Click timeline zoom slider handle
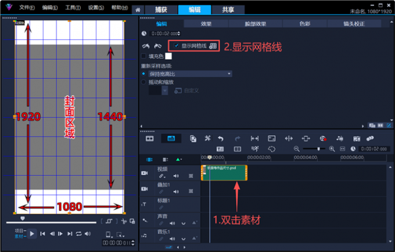 (x=319, y=149)
